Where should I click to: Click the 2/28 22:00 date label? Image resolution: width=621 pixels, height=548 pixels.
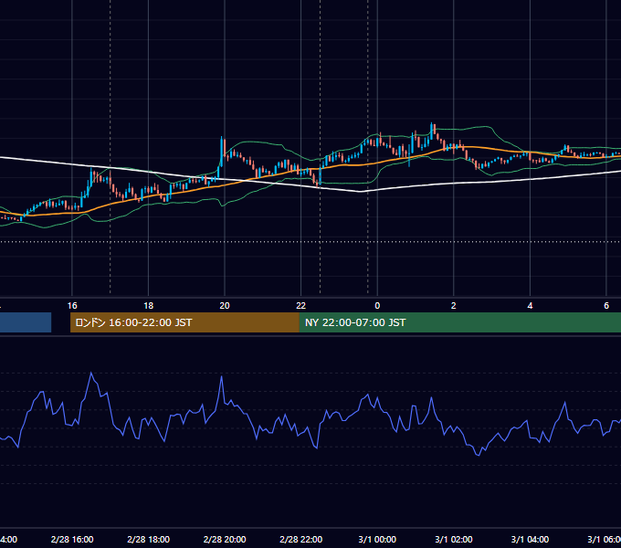click(301, 539)
